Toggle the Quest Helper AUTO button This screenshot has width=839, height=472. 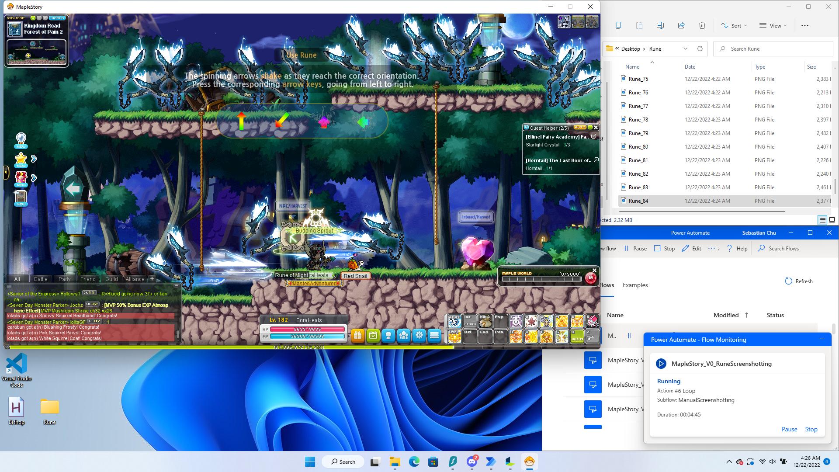(580, 127)
